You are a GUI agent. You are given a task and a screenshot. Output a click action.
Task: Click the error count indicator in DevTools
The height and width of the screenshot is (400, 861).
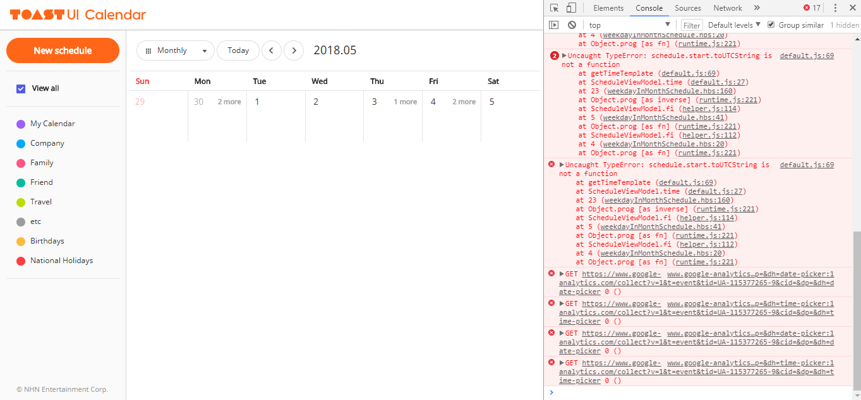pos(811,8)
